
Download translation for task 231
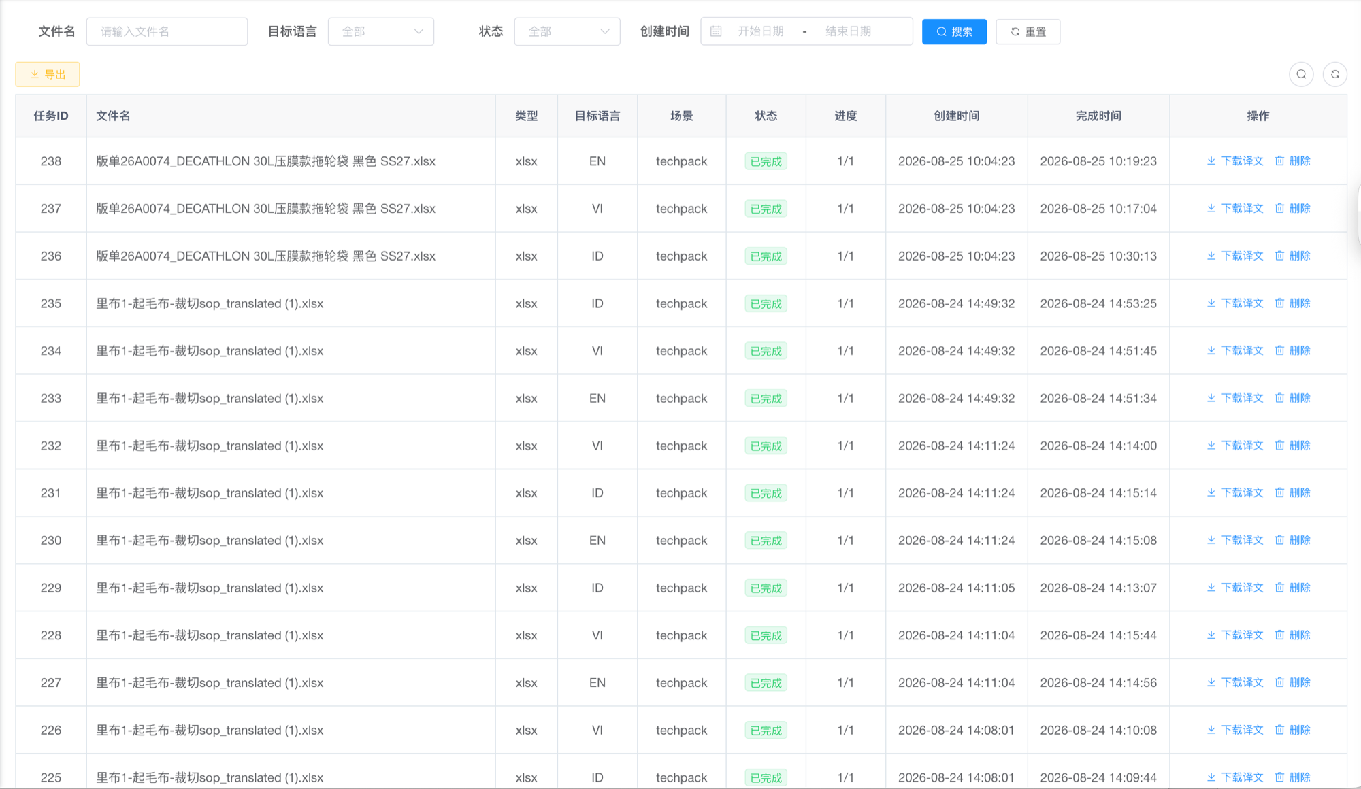tap(1234, 493)
